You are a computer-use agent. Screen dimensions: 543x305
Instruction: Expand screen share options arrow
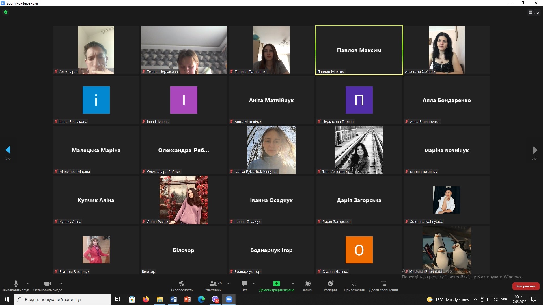[293, 283]
